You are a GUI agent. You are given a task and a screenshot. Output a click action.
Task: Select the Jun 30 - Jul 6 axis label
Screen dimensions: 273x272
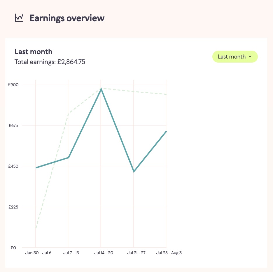[x=38, y=253]
